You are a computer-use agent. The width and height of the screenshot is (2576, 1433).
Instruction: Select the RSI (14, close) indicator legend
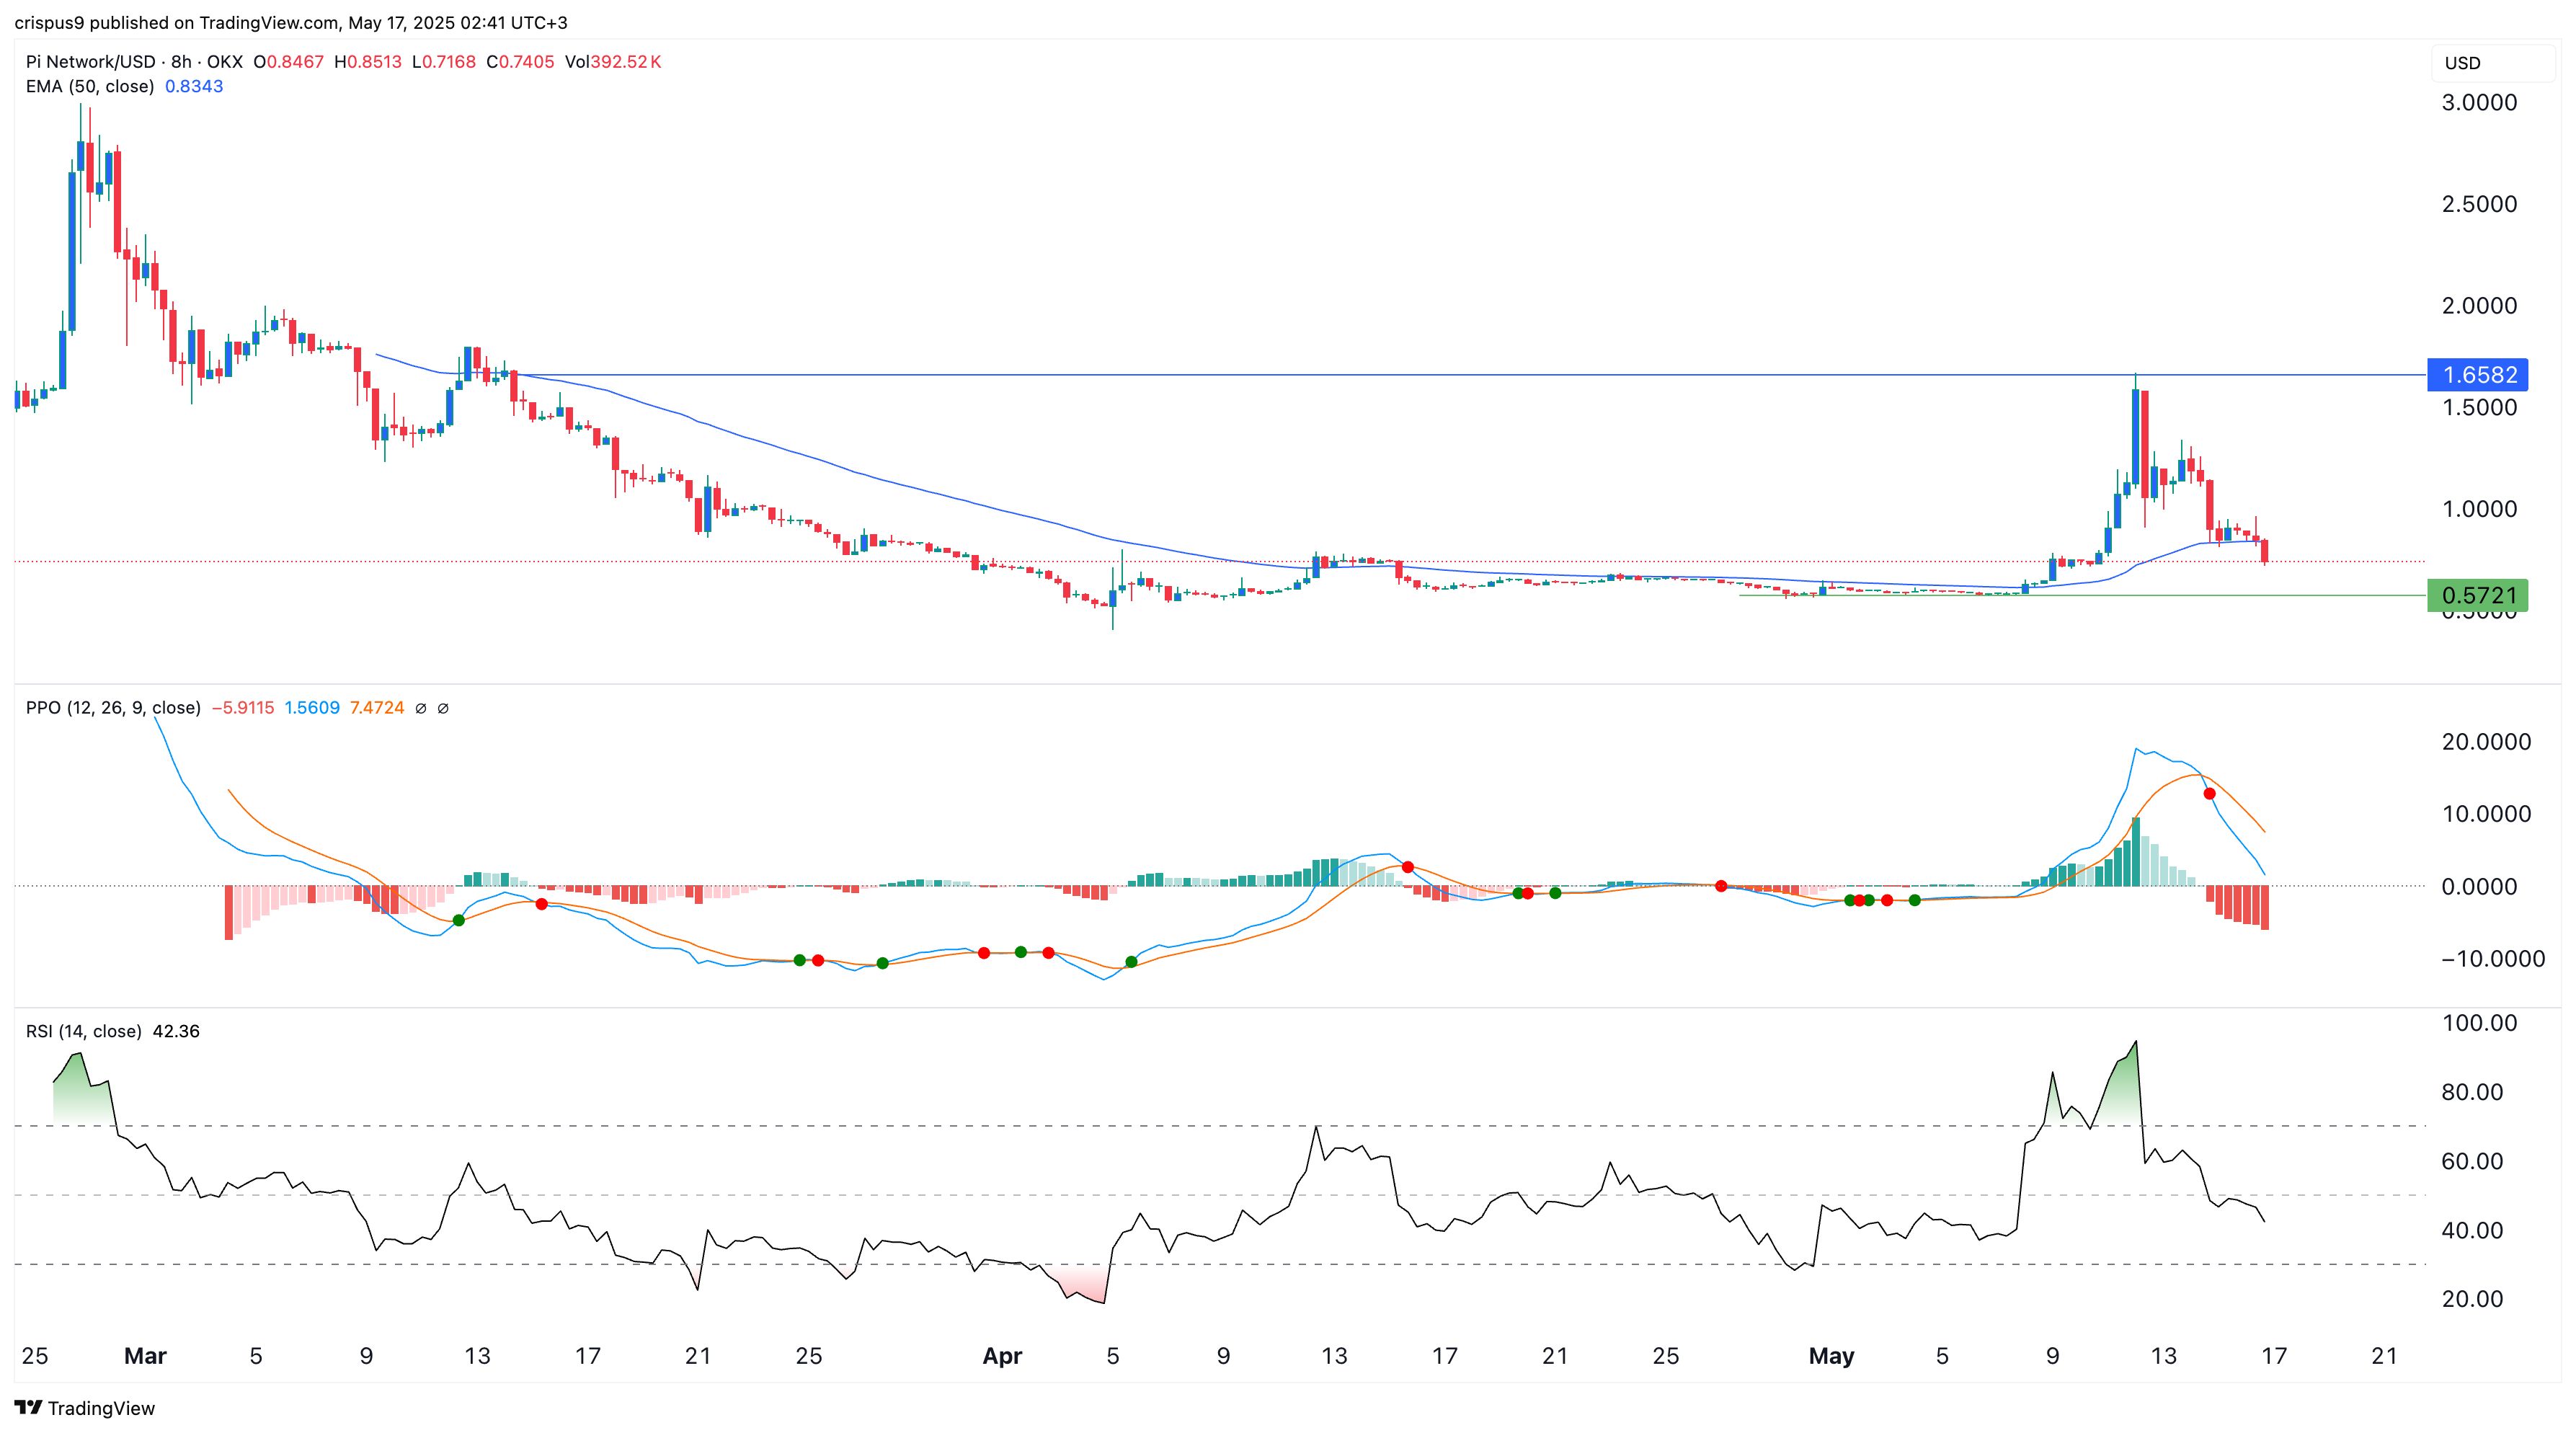[83, 1031]
